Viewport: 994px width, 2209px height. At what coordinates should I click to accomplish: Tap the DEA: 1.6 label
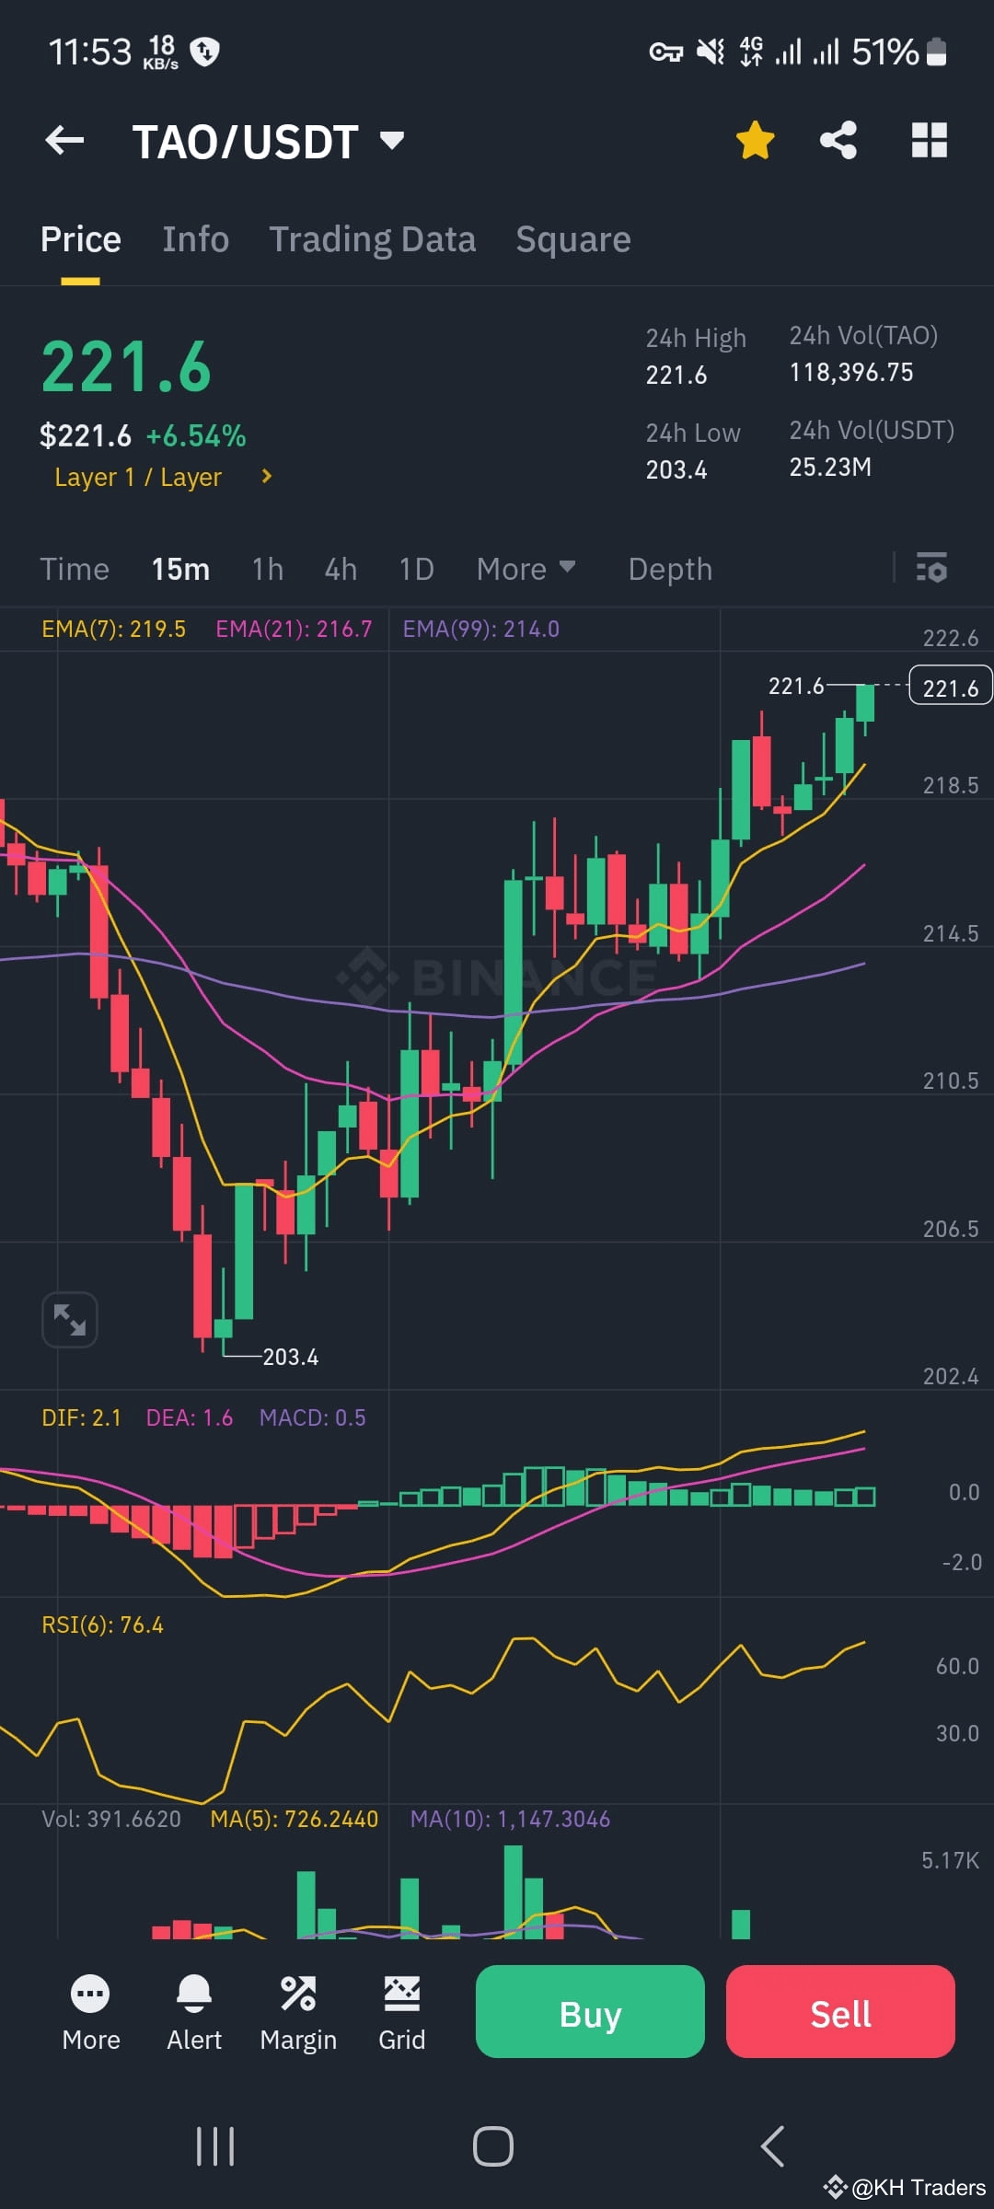click(190, 1418)
